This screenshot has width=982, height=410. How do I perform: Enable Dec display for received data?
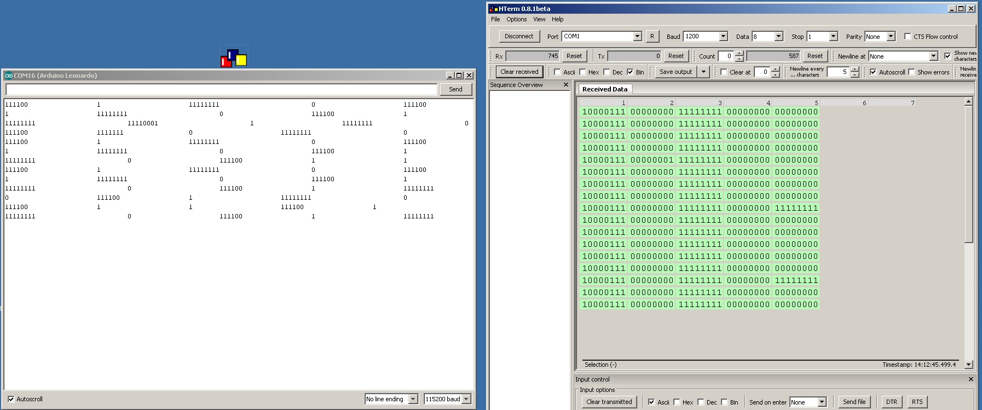coord(606,72)
